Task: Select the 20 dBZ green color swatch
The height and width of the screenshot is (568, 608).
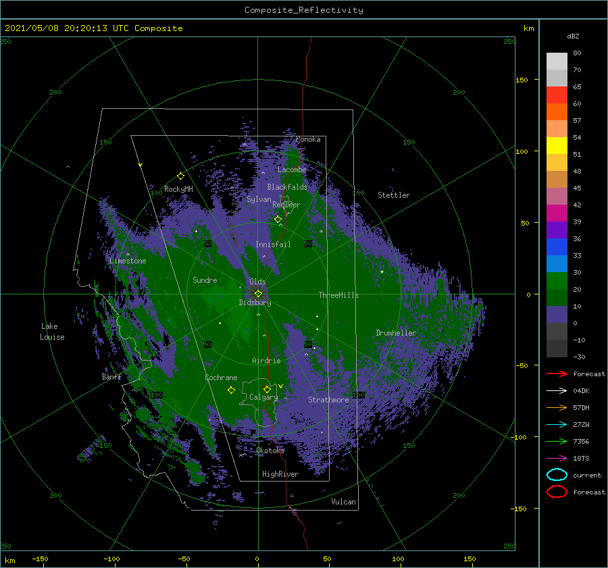Action: click(557, 297)
